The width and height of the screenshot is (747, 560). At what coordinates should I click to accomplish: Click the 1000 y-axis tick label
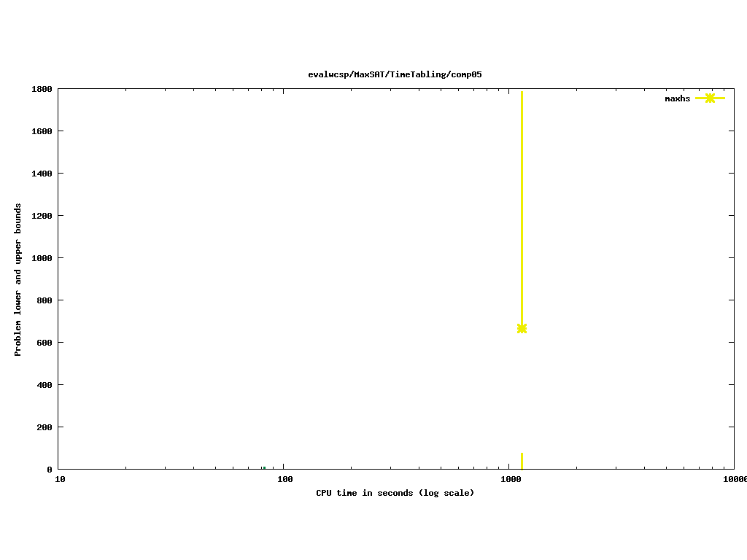(x=41, y=258)
